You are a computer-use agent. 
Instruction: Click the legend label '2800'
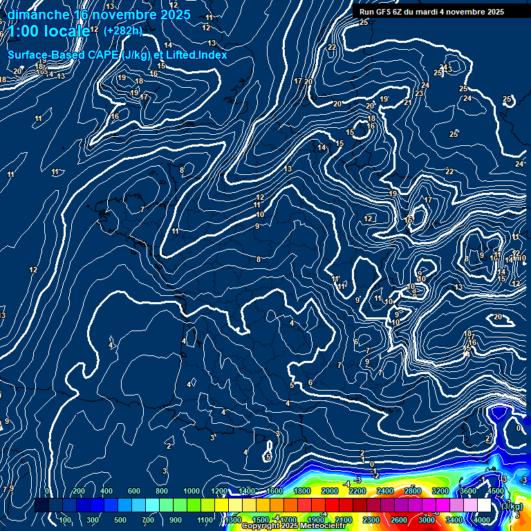(x=413, y=491)
